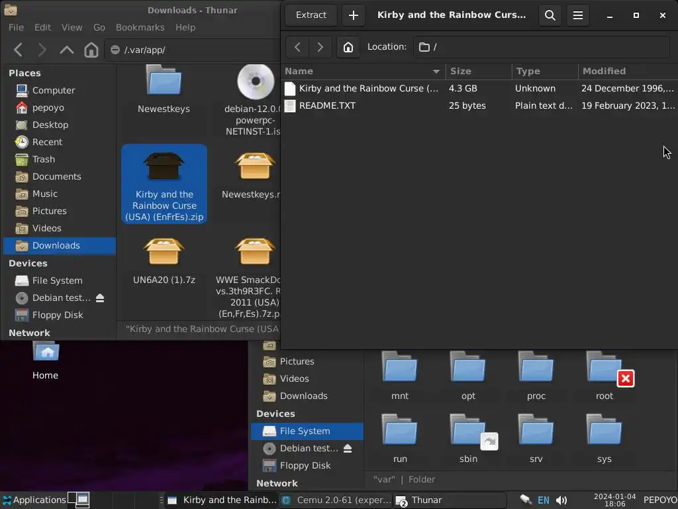
Task: Sort archive contents by Size column
Action: [x=479, y=71]
